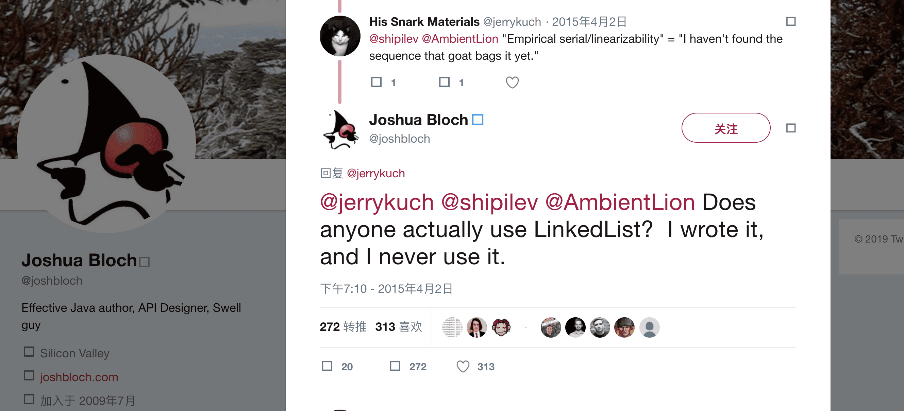Open @jerrykuch in the 回复 line

coord(375,174)
